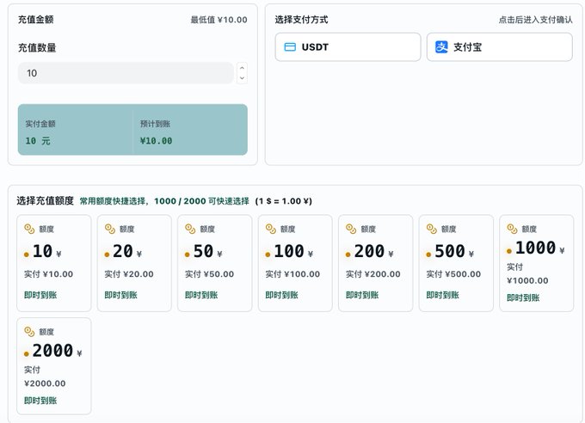
Task: Click coin icon on 50 ¥ card
Action: coord(190,229)
